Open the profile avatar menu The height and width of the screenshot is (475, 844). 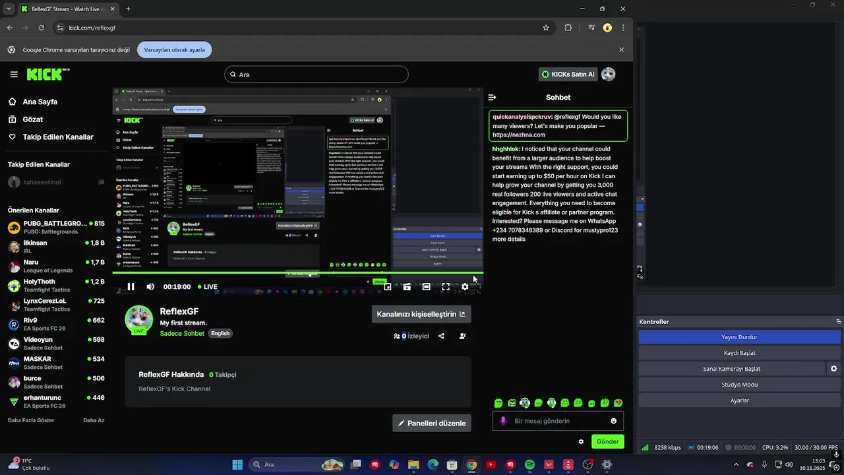pos(608,75)
